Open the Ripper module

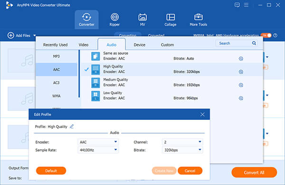coord(114,19)
